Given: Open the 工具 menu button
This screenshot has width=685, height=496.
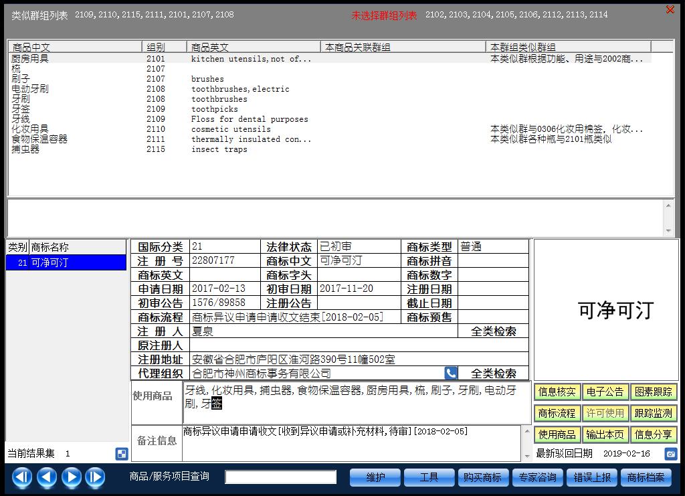Looking at the screenshot, I should click(429, 477).
